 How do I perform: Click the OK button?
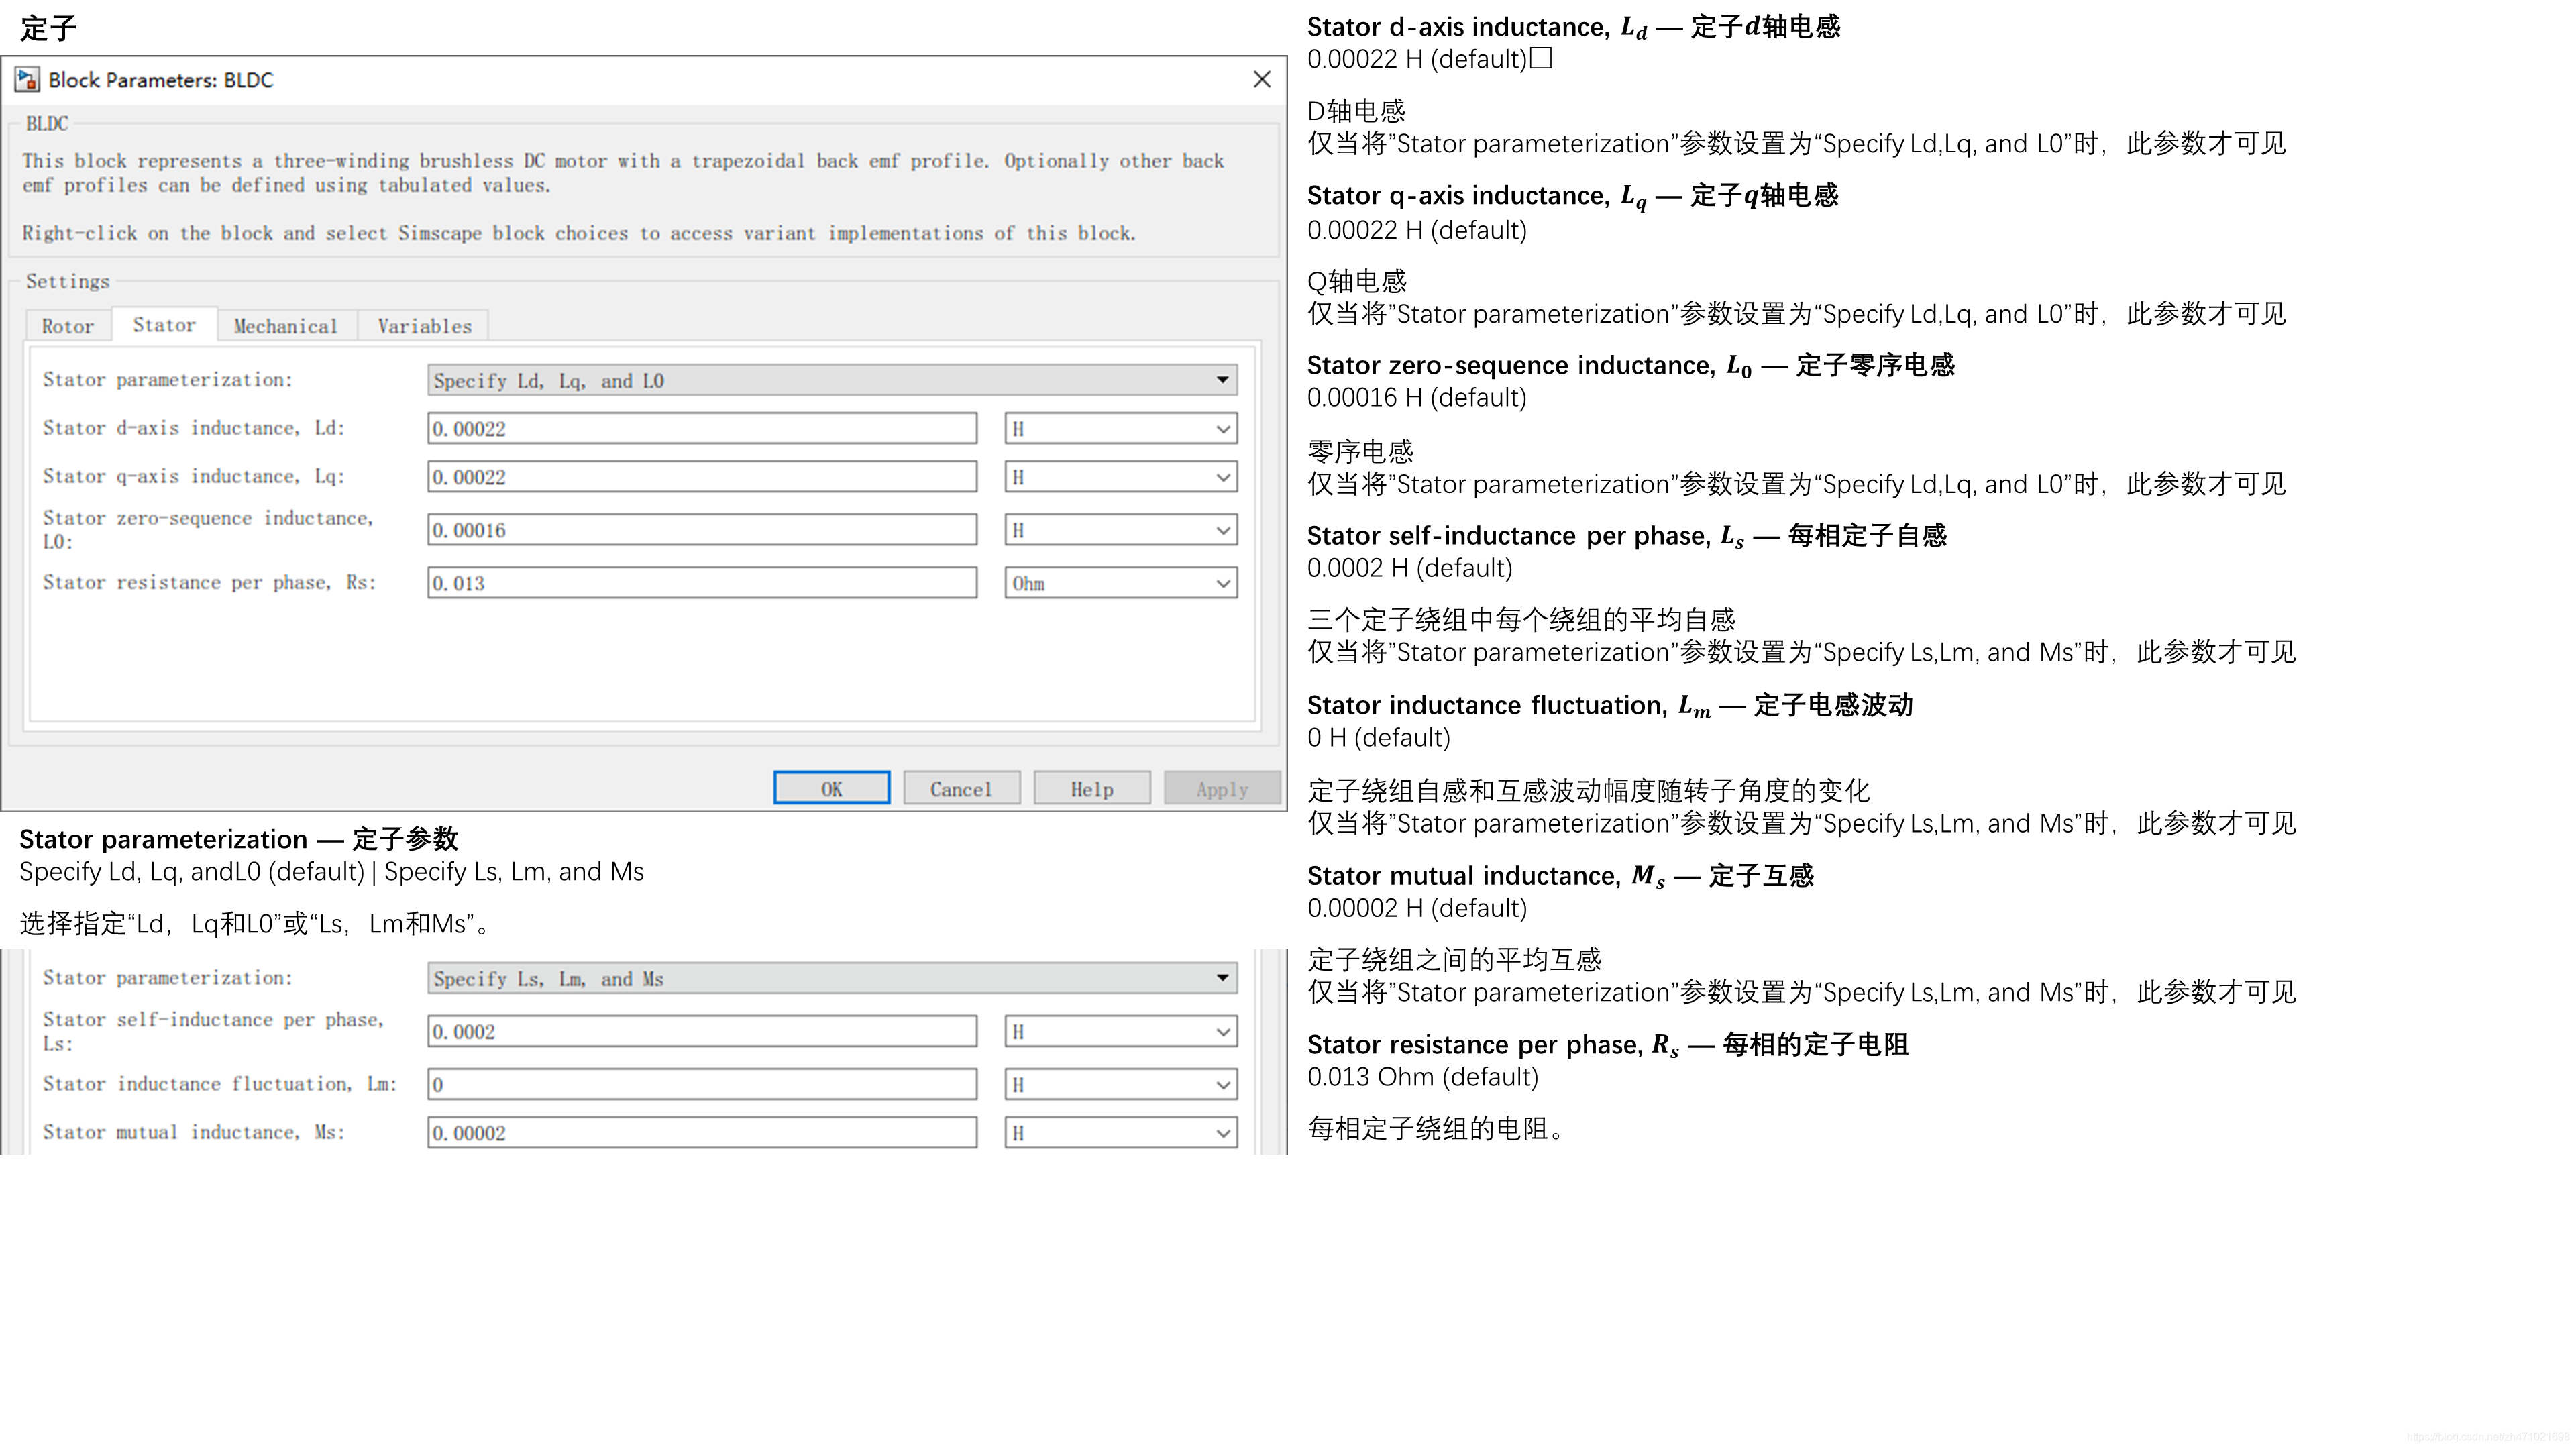pos(832,788)
